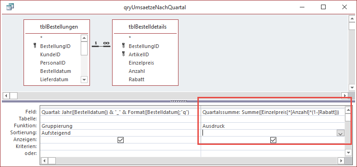
Task: Click Gruppierung in the Funktion row
Action: 120,126
